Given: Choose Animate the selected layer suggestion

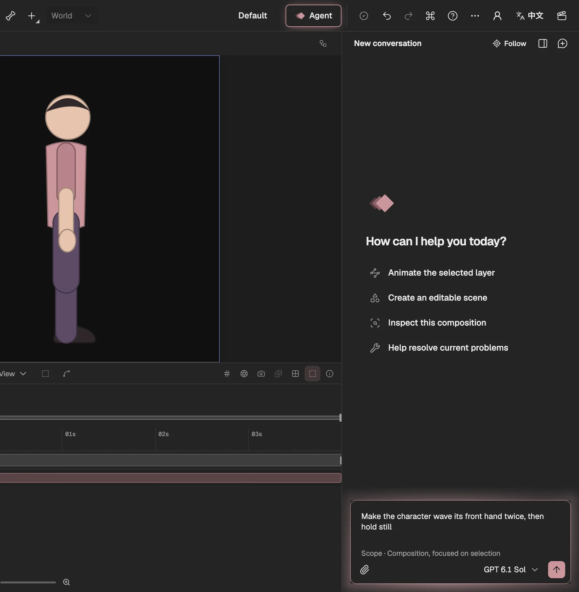Looking at the screenshot, I should coord(433,273).
